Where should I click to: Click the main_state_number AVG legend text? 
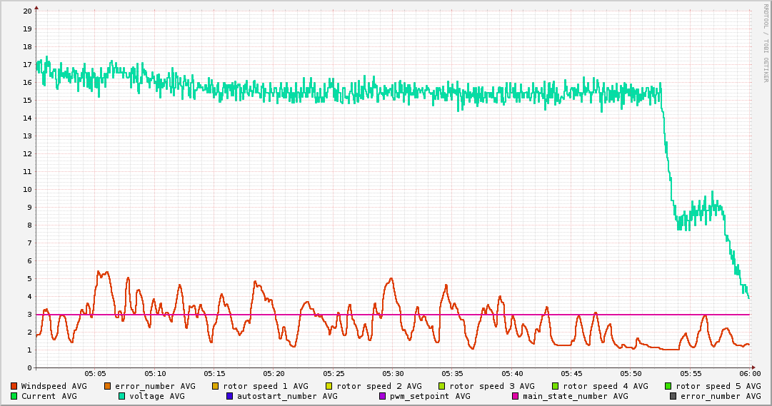[575, 396]
